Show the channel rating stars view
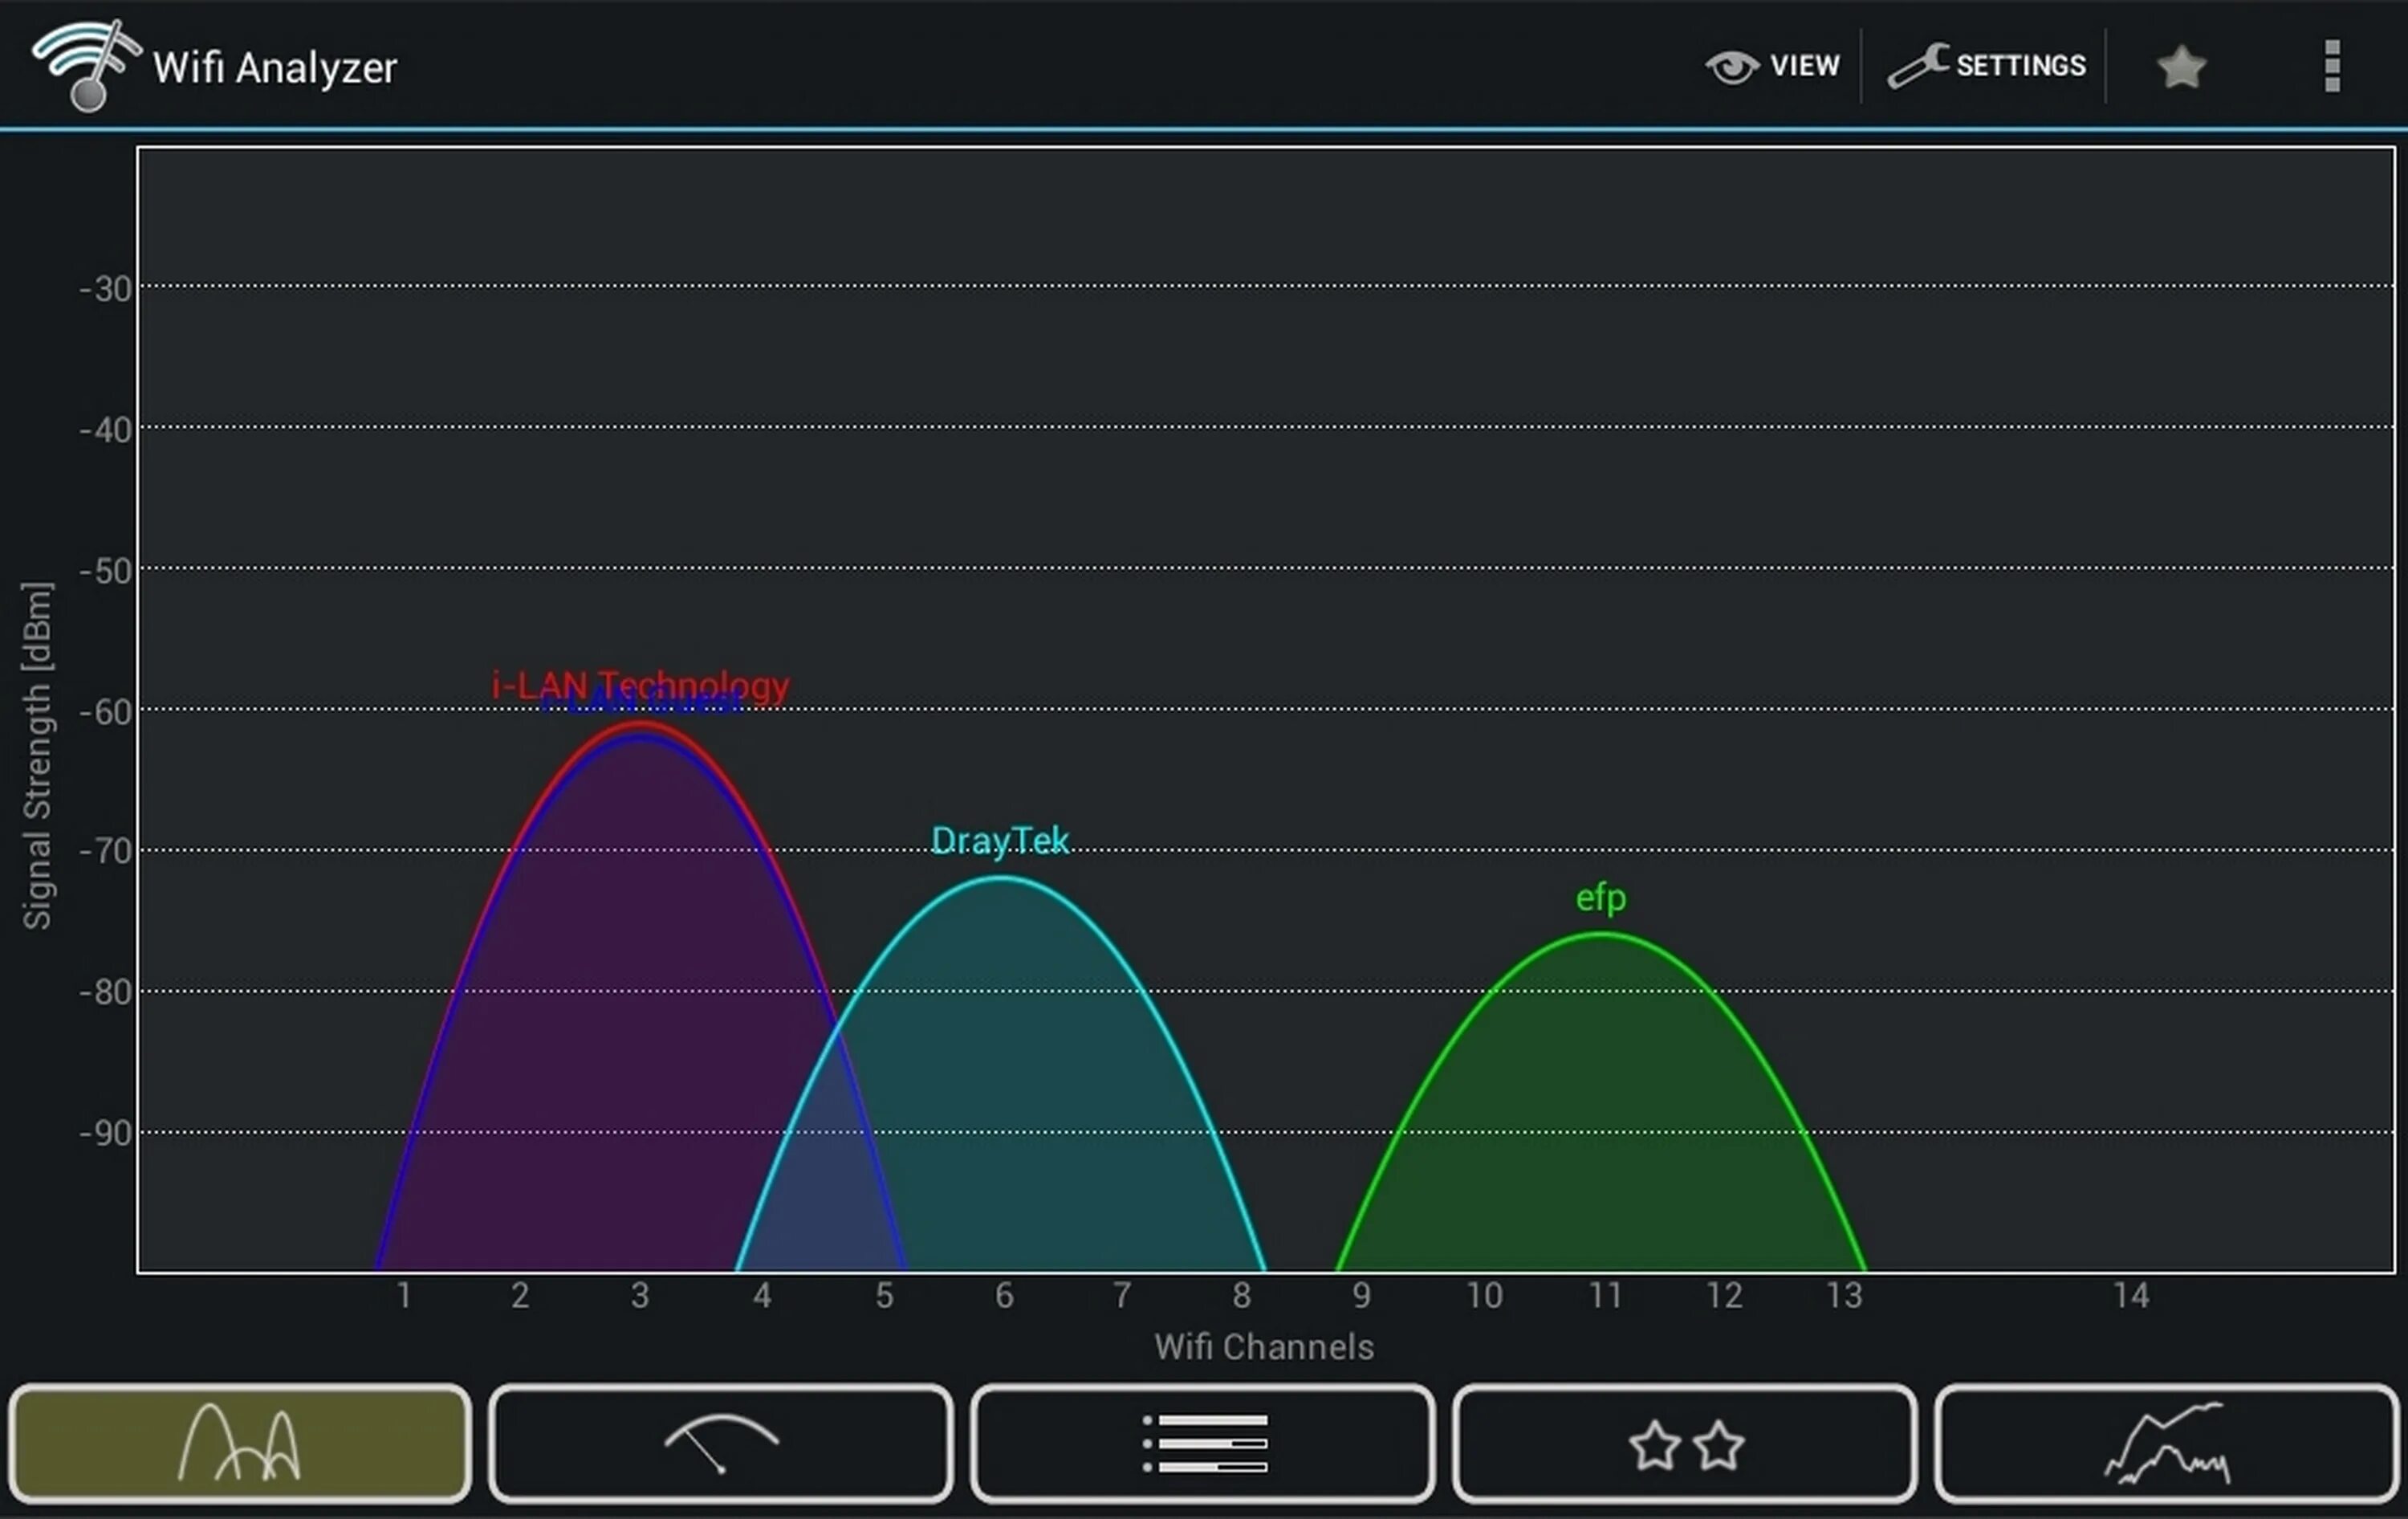Image resolution: width=2408 pixels, height=1519 pixels. (1685, 1443)
